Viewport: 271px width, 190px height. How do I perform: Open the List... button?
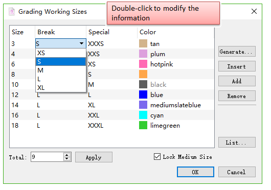(237, 142)
